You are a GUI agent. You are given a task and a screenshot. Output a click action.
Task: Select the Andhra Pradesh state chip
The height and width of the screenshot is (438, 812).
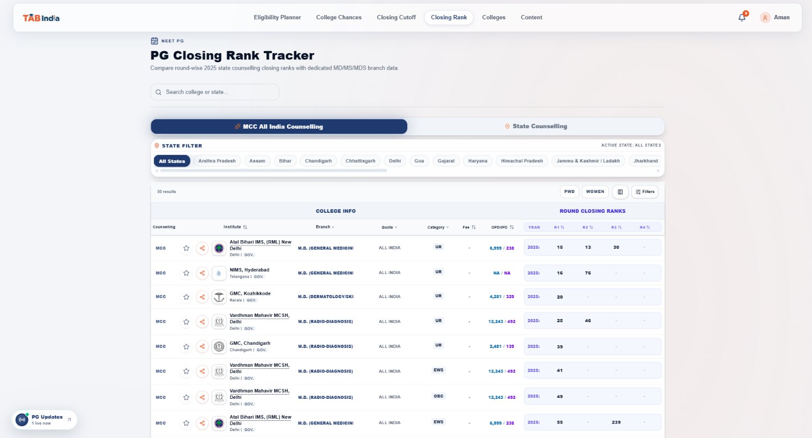pos(217,161)
